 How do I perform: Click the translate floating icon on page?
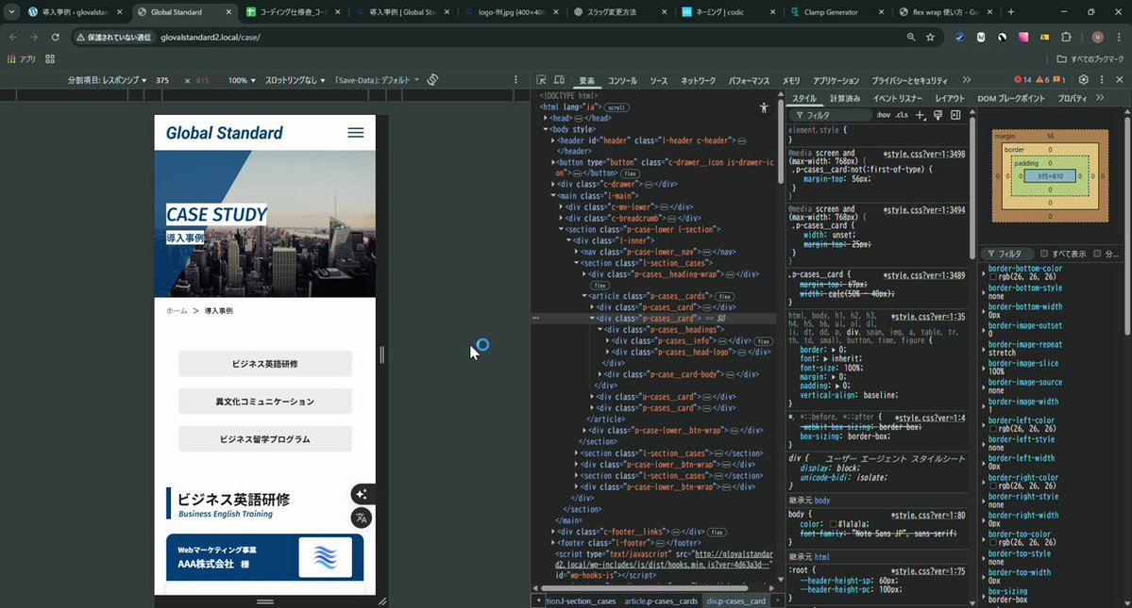pos(362,518)
